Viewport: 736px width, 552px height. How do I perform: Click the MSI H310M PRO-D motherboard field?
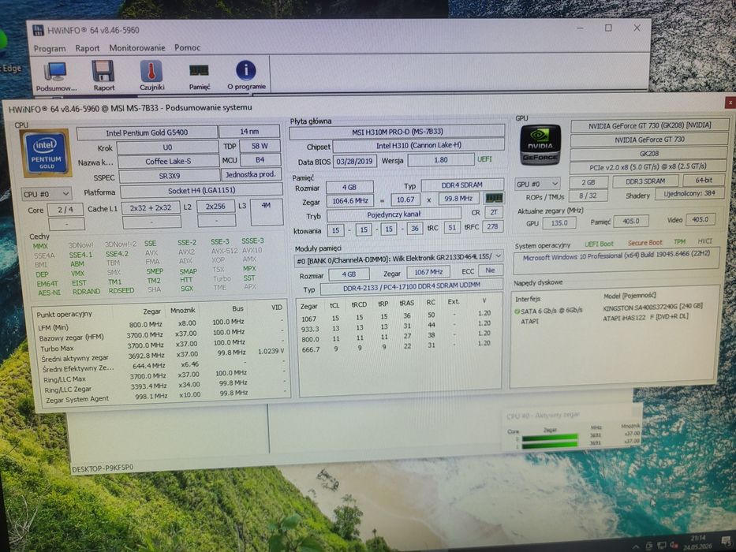pos(397,132)
